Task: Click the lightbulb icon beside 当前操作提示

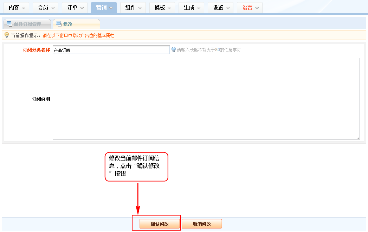Action: [6, 35]
